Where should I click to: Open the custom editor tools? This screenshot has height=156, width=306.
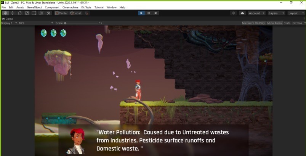[49, 13]
